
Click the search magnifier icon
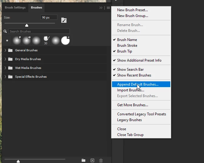click(x=5, y=31)
